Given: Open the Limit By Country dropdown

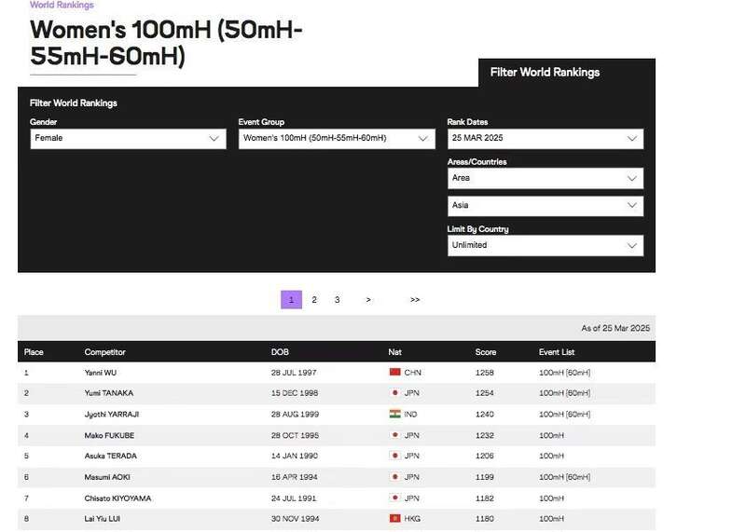Looking at the screenshot, I should 546,246.
